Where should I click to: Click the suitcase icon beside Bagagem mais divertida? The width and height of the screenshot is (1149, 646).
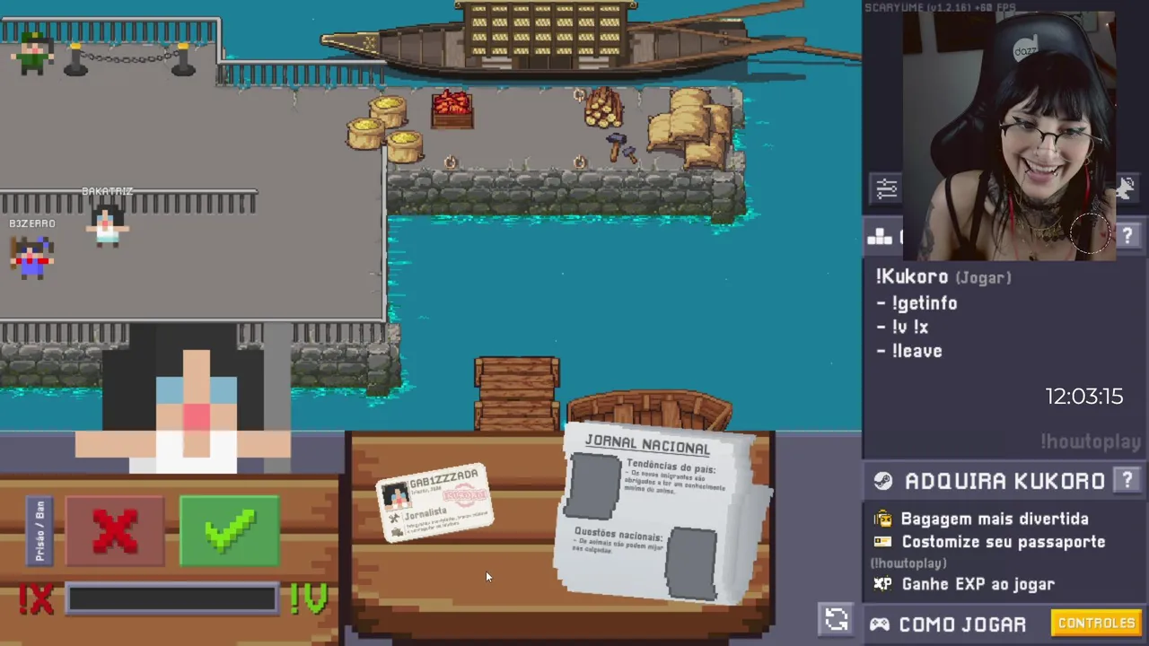click(x=883, y=519)
